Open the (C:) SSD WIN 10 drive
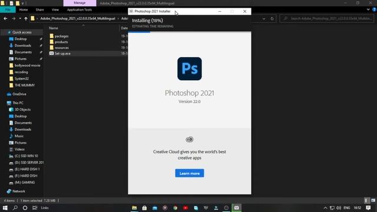The image size is (377, 212). pyautogui.click(x=26, y=156)
